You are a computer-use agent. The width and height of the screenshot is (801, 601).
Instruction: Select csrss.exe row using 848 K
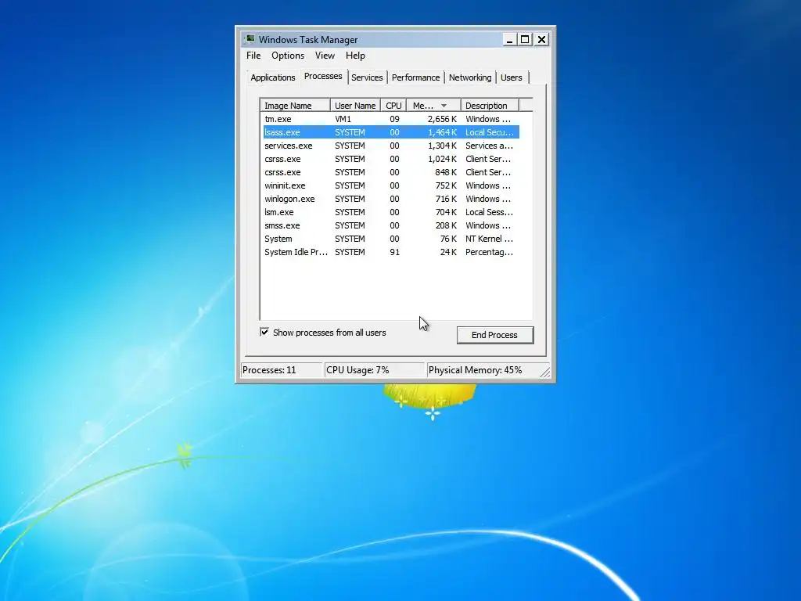[391, 172]
